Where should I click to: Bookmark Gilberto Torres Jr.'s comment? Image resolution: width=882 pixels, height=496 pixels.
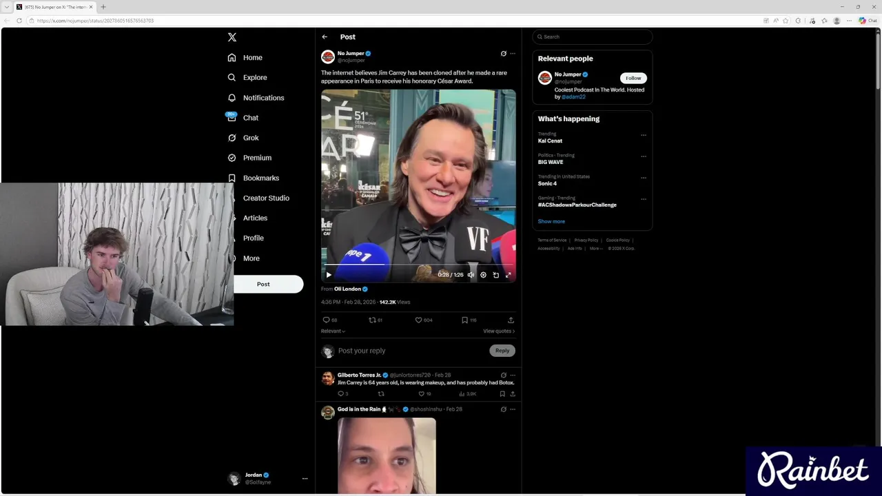[x=502, y=394]
